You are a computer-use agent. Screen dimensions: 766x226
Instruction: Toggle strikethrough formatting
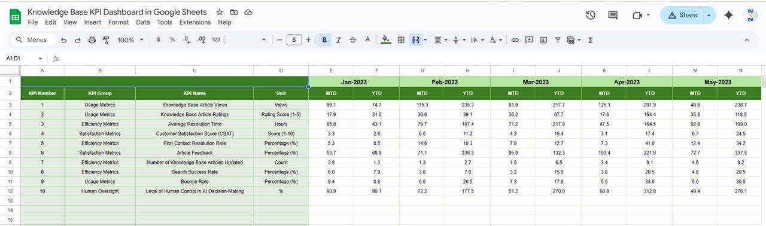[x=353, y=40]
